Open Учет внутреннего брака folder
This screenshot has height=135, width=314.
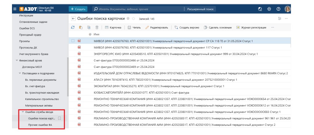click(x=34, y=54)
